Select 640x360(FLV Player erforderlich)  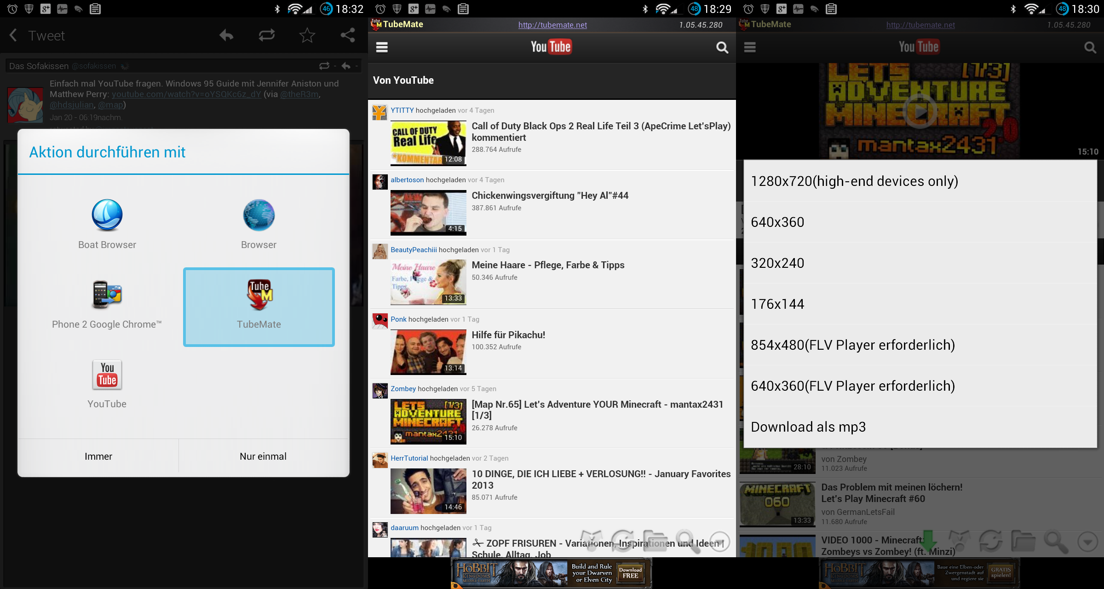(x=920, y=386)
